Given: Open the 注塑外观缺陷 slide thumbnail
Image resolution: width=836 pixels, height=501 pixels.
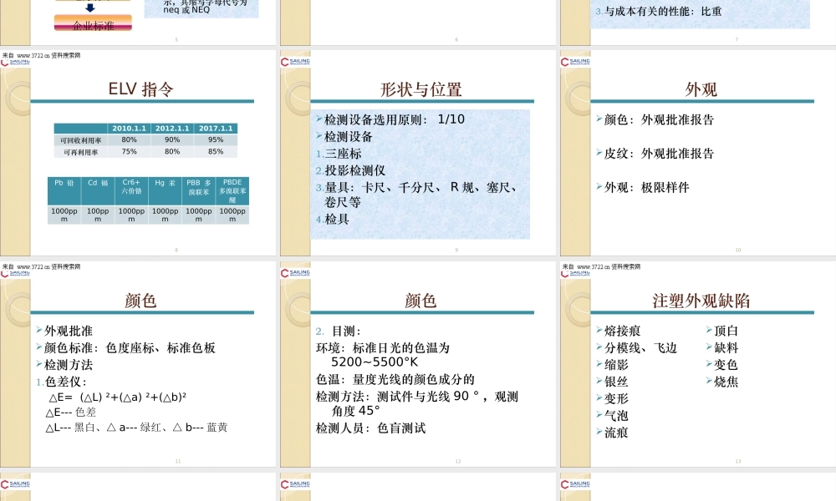Looking at the screenshot, I should (698, 364).
